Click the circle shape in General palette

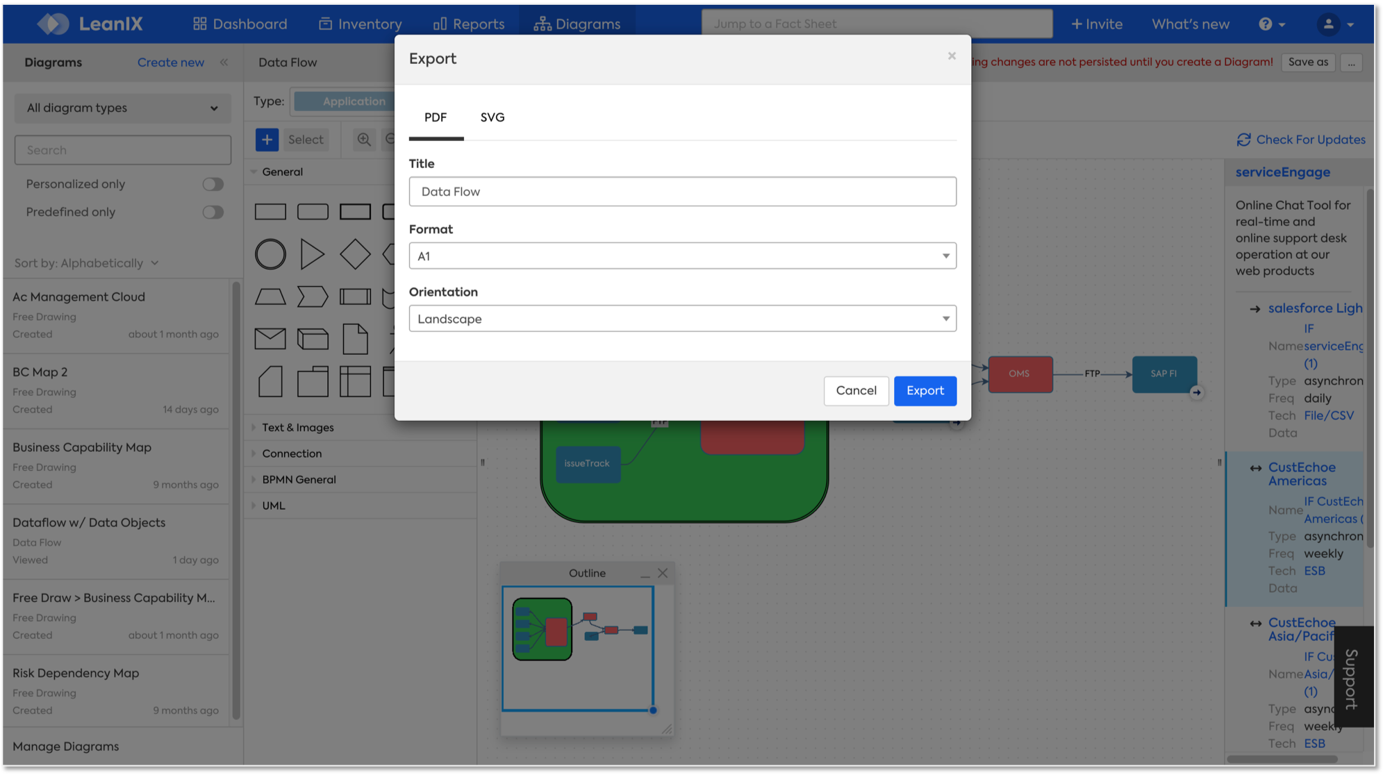pos(270,254)
